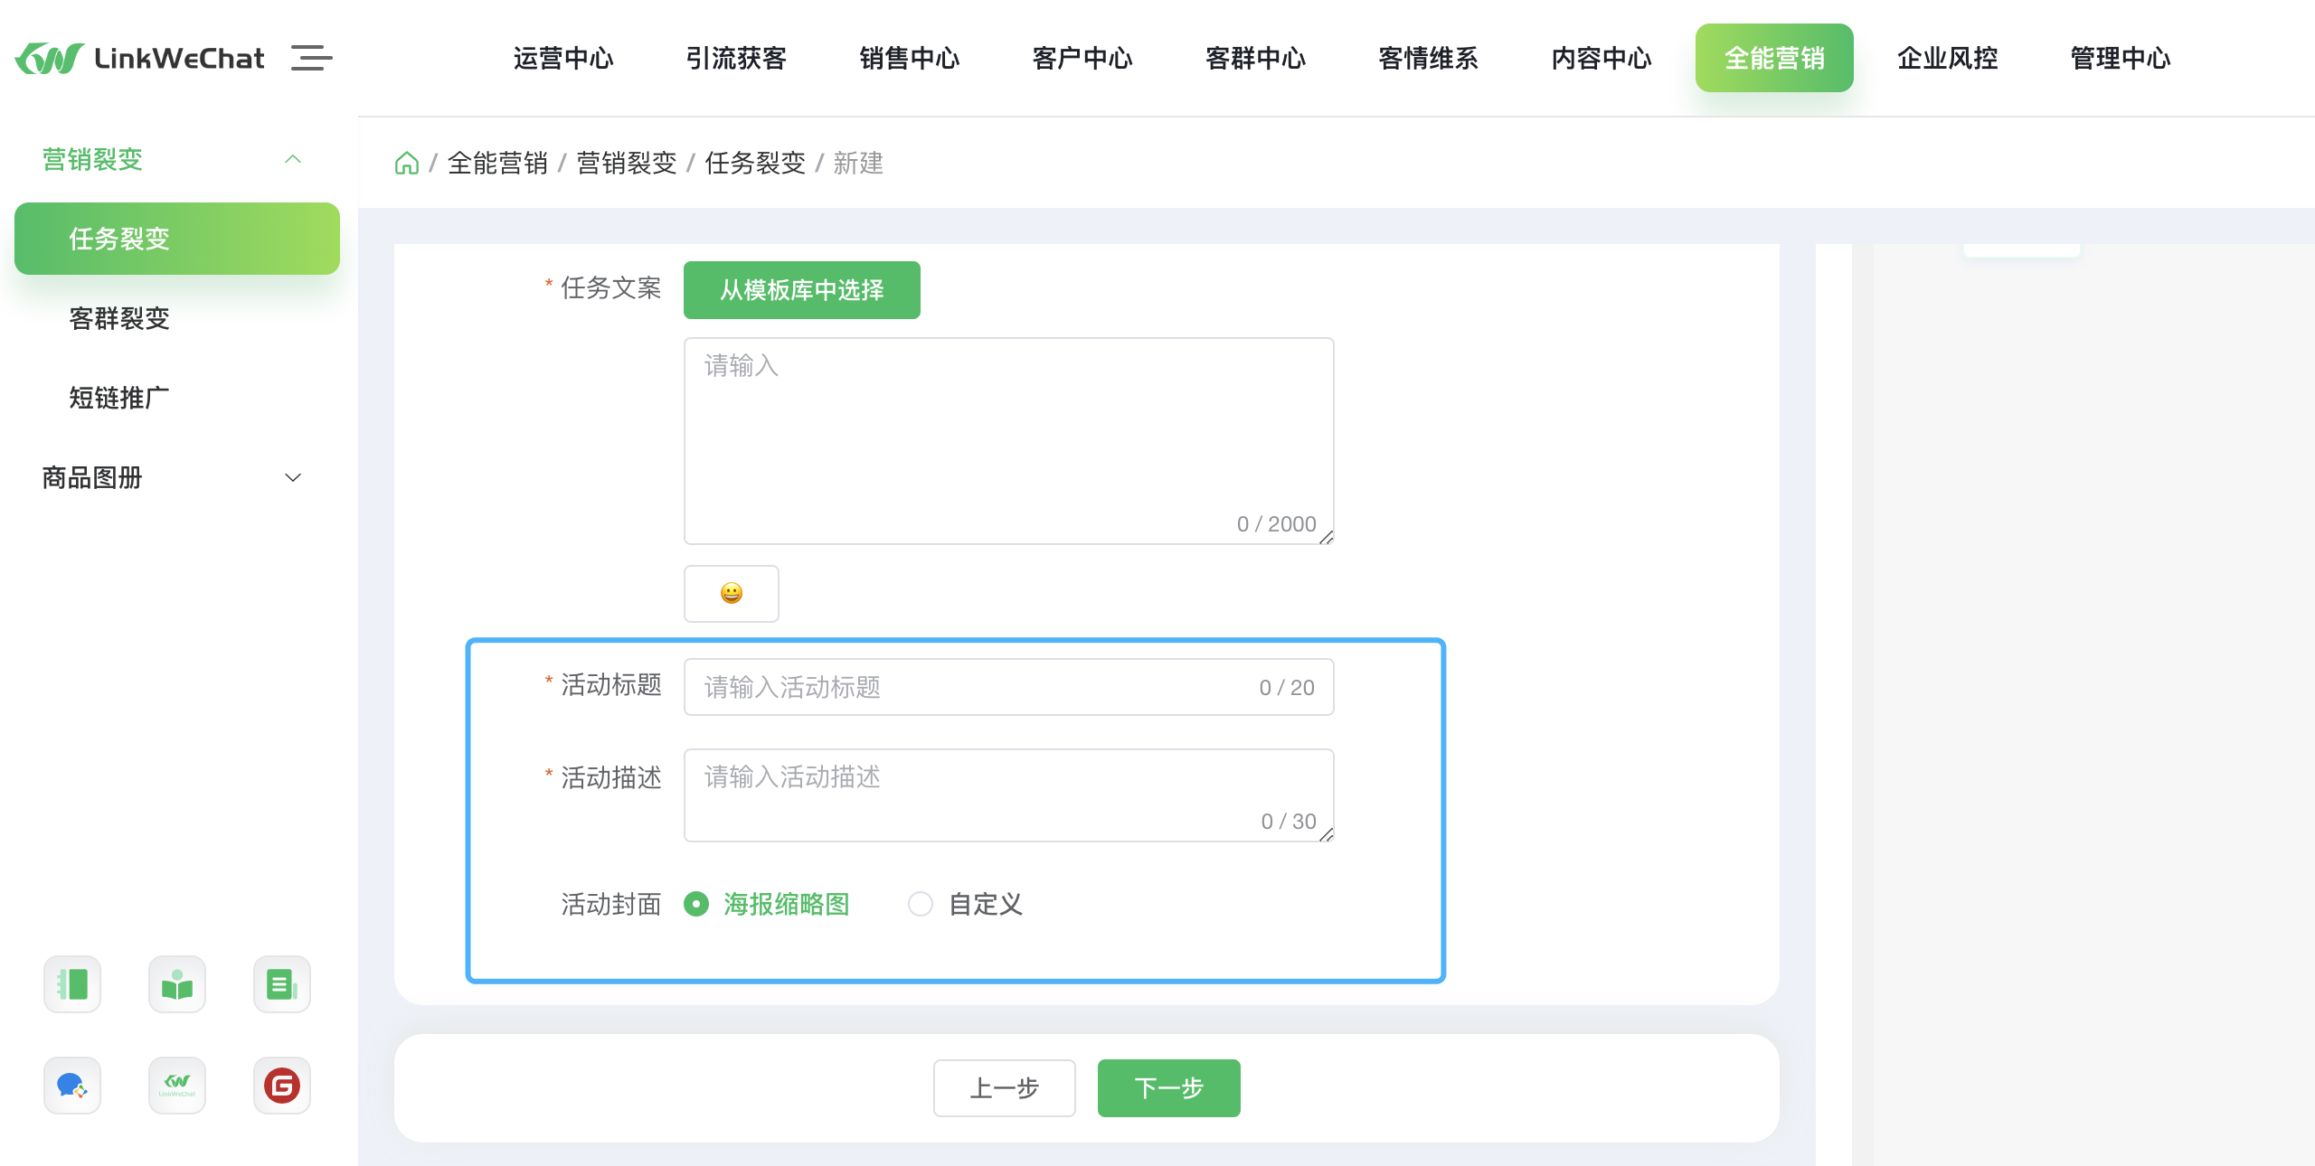This screenshot has height=1166, width=2315.
Task: Click the green notebook icon in sidebar
Action: 72,983
